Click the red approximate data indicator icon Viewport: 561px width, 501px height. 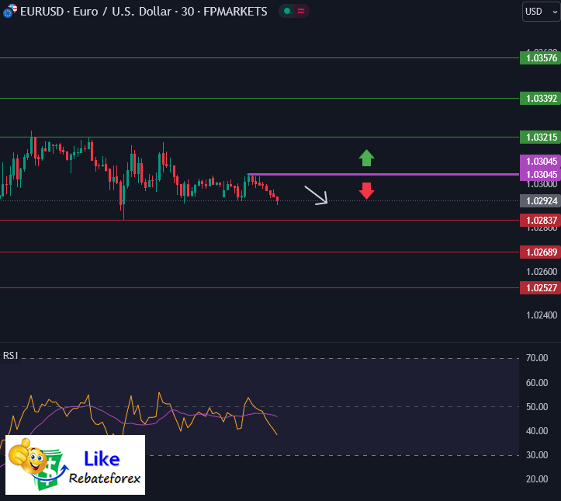tap(301, 11)
